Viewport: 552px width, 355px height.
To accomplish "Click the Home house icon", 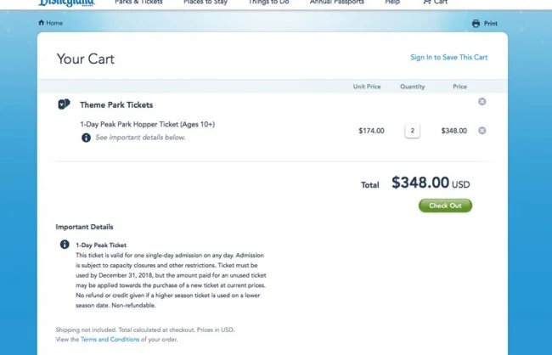I will pos(42,23).
